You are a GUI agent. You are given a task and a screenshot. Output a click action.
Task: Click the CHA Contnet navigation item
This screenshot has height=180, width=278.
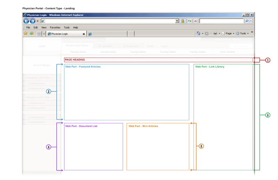[228, 52]
